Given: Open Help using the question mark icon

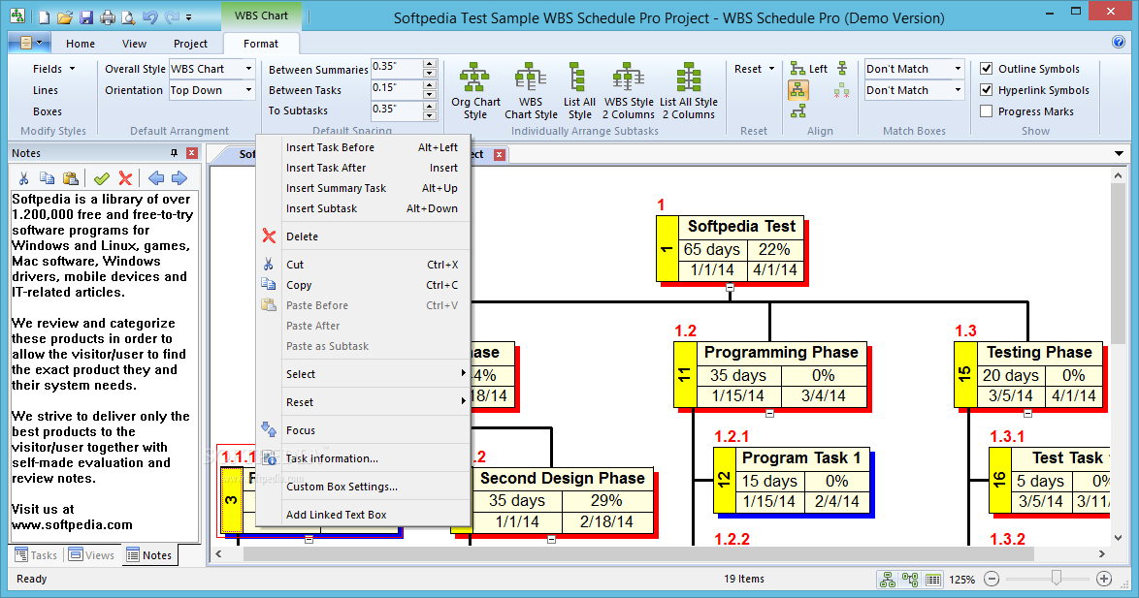Looking at the screenshot, I should tap(1119, 42).
